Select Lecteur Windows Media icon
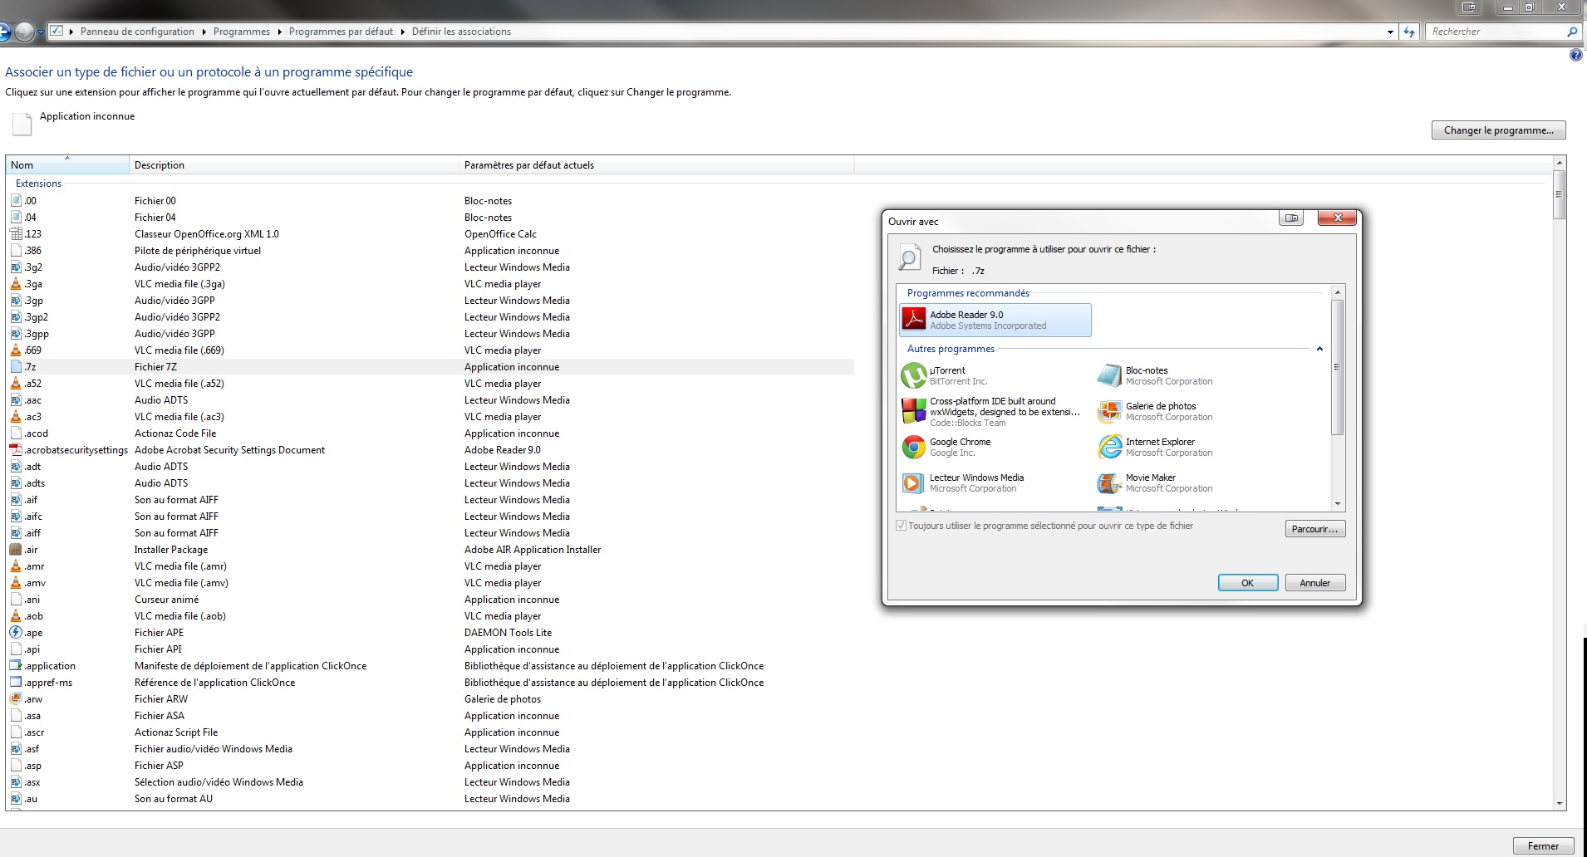This screenshot has width=1587, height=857. tap(914, 483)
